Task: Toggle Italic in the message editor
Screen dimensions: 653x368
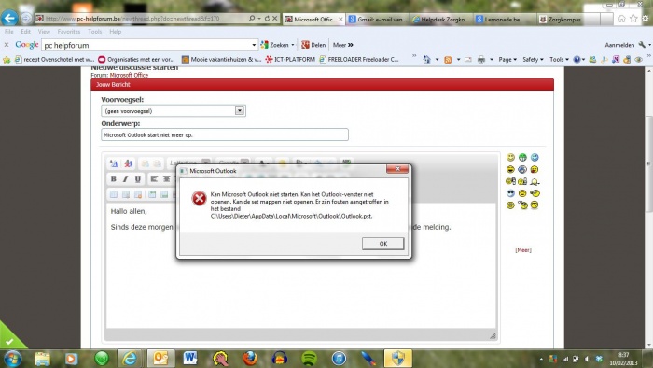Action: point(125,178)
